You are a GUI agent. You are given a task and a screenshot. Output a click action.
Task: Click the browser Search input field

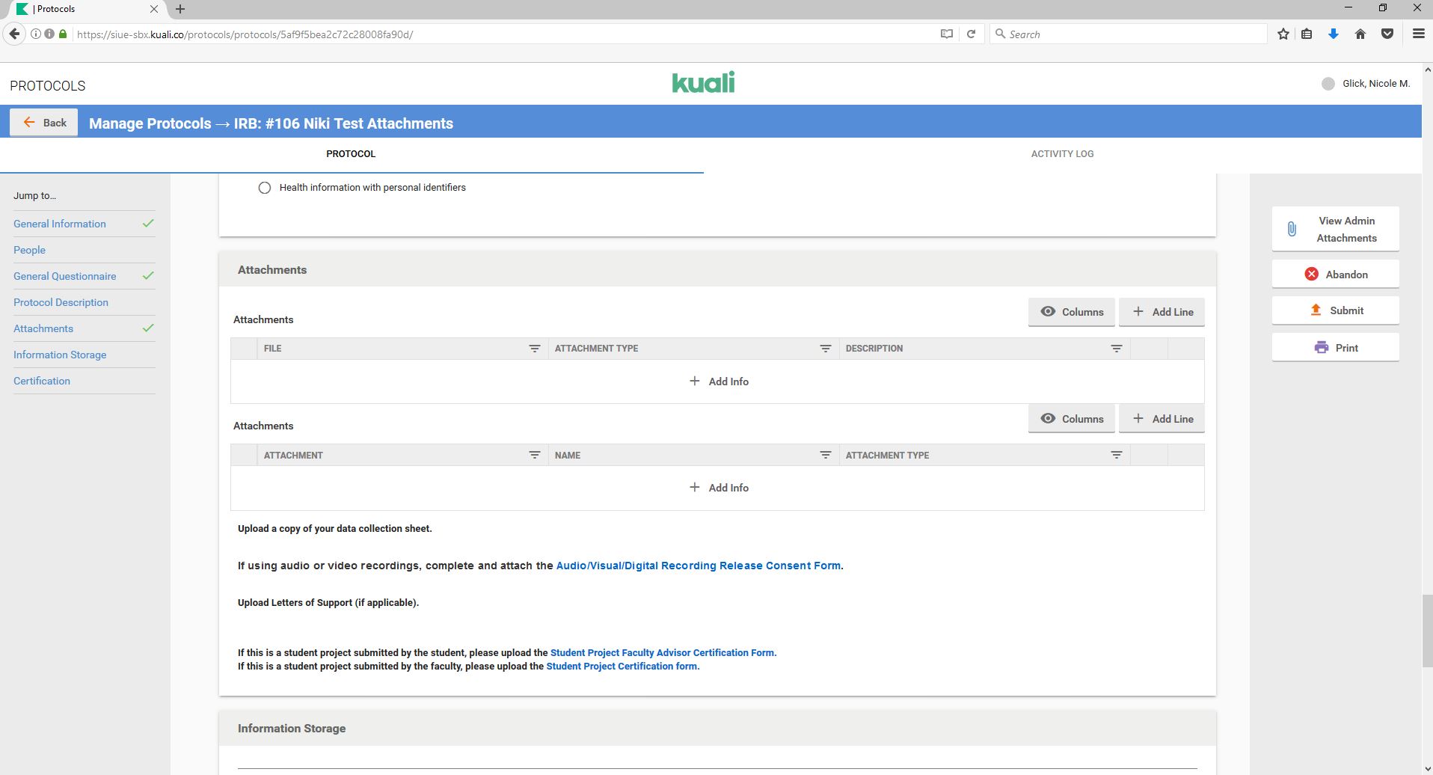1133,34
